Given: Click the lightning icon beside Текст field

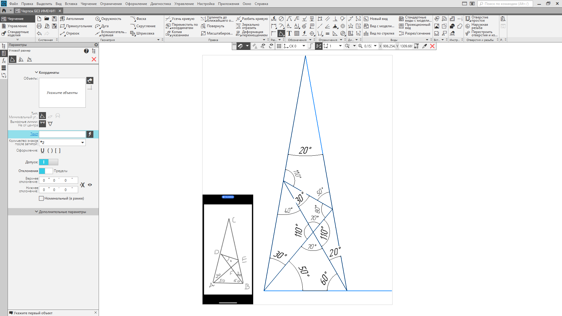Looking at the screenshot, I should pos(90,134).
